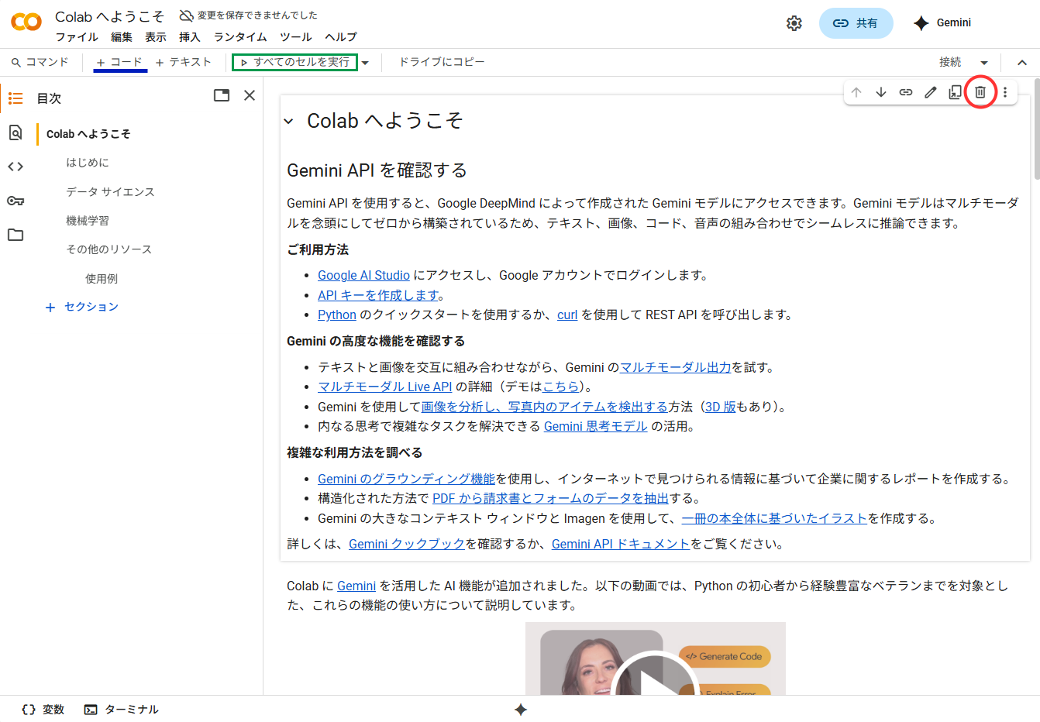Open the Files browser panel
This screenshot has width=1040, height=722.
tap(15, 233)
